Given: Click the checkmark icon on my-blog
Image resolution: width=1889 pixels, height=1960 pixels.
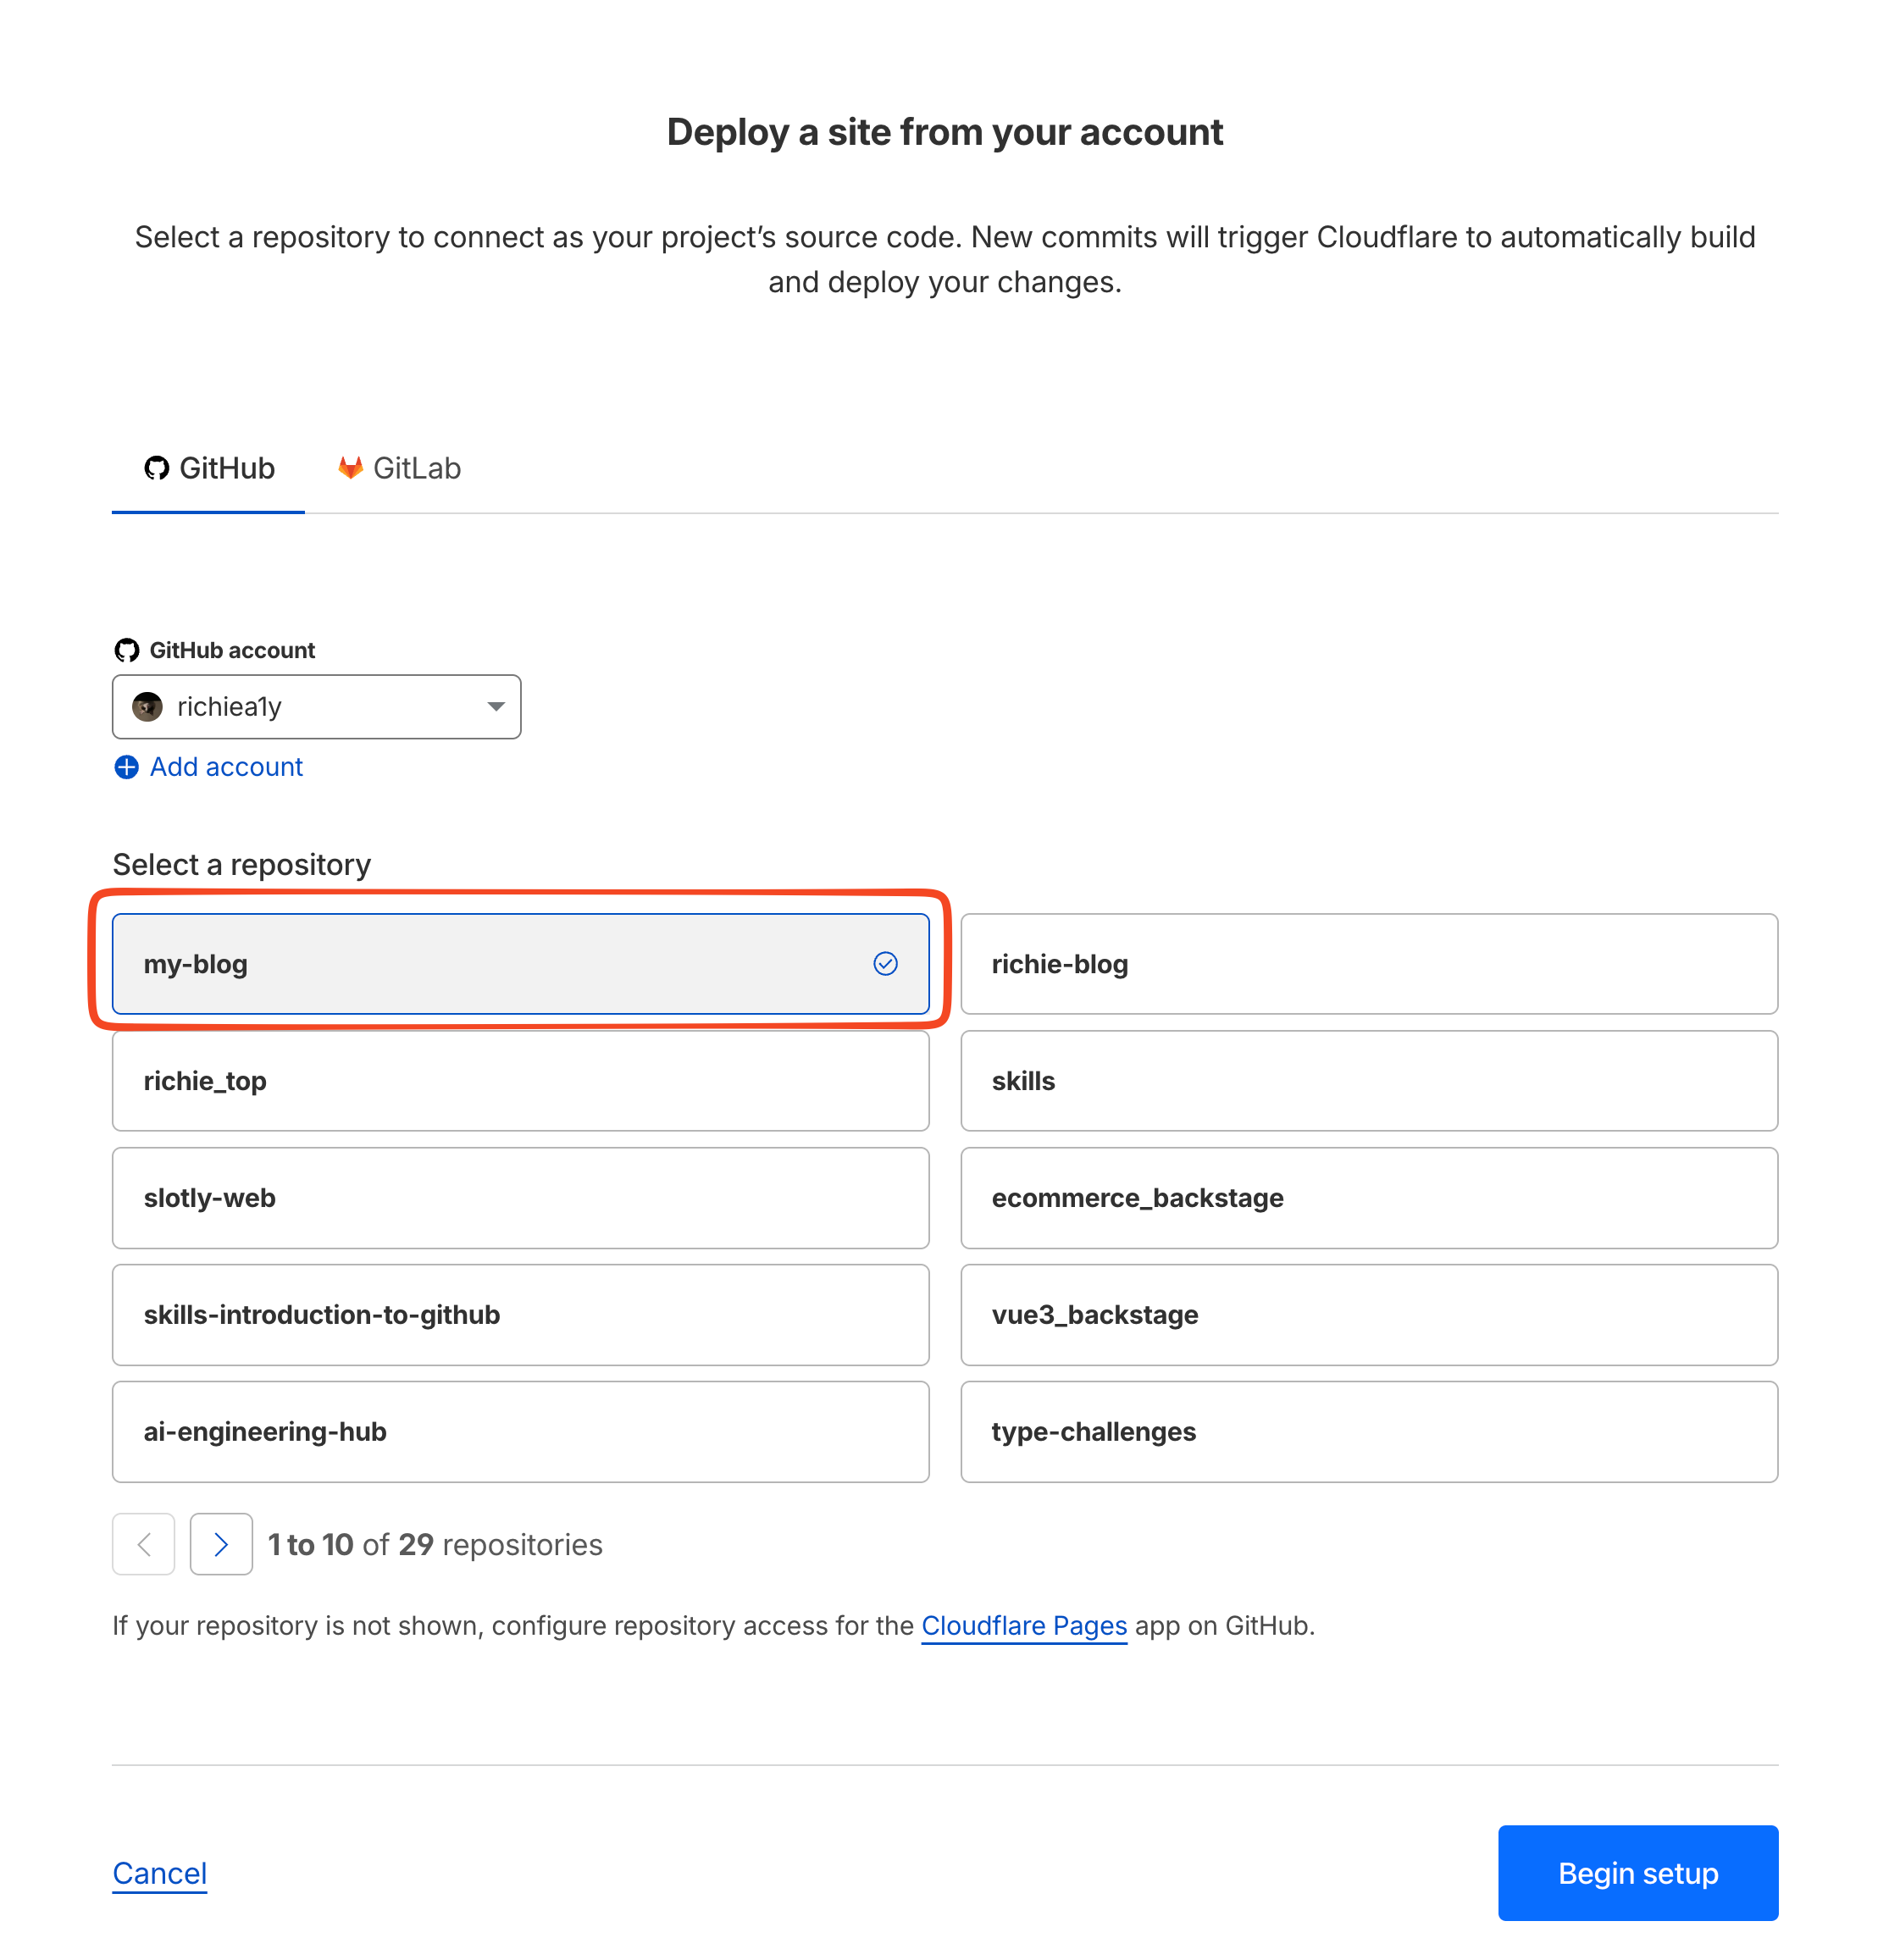Looking at the screenshot, I should click(885, 964).
